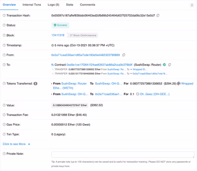Viewport: 197px width, 171px height.
Task: Click the help icon beside Tokens Transferred
Action: [4, 83]
